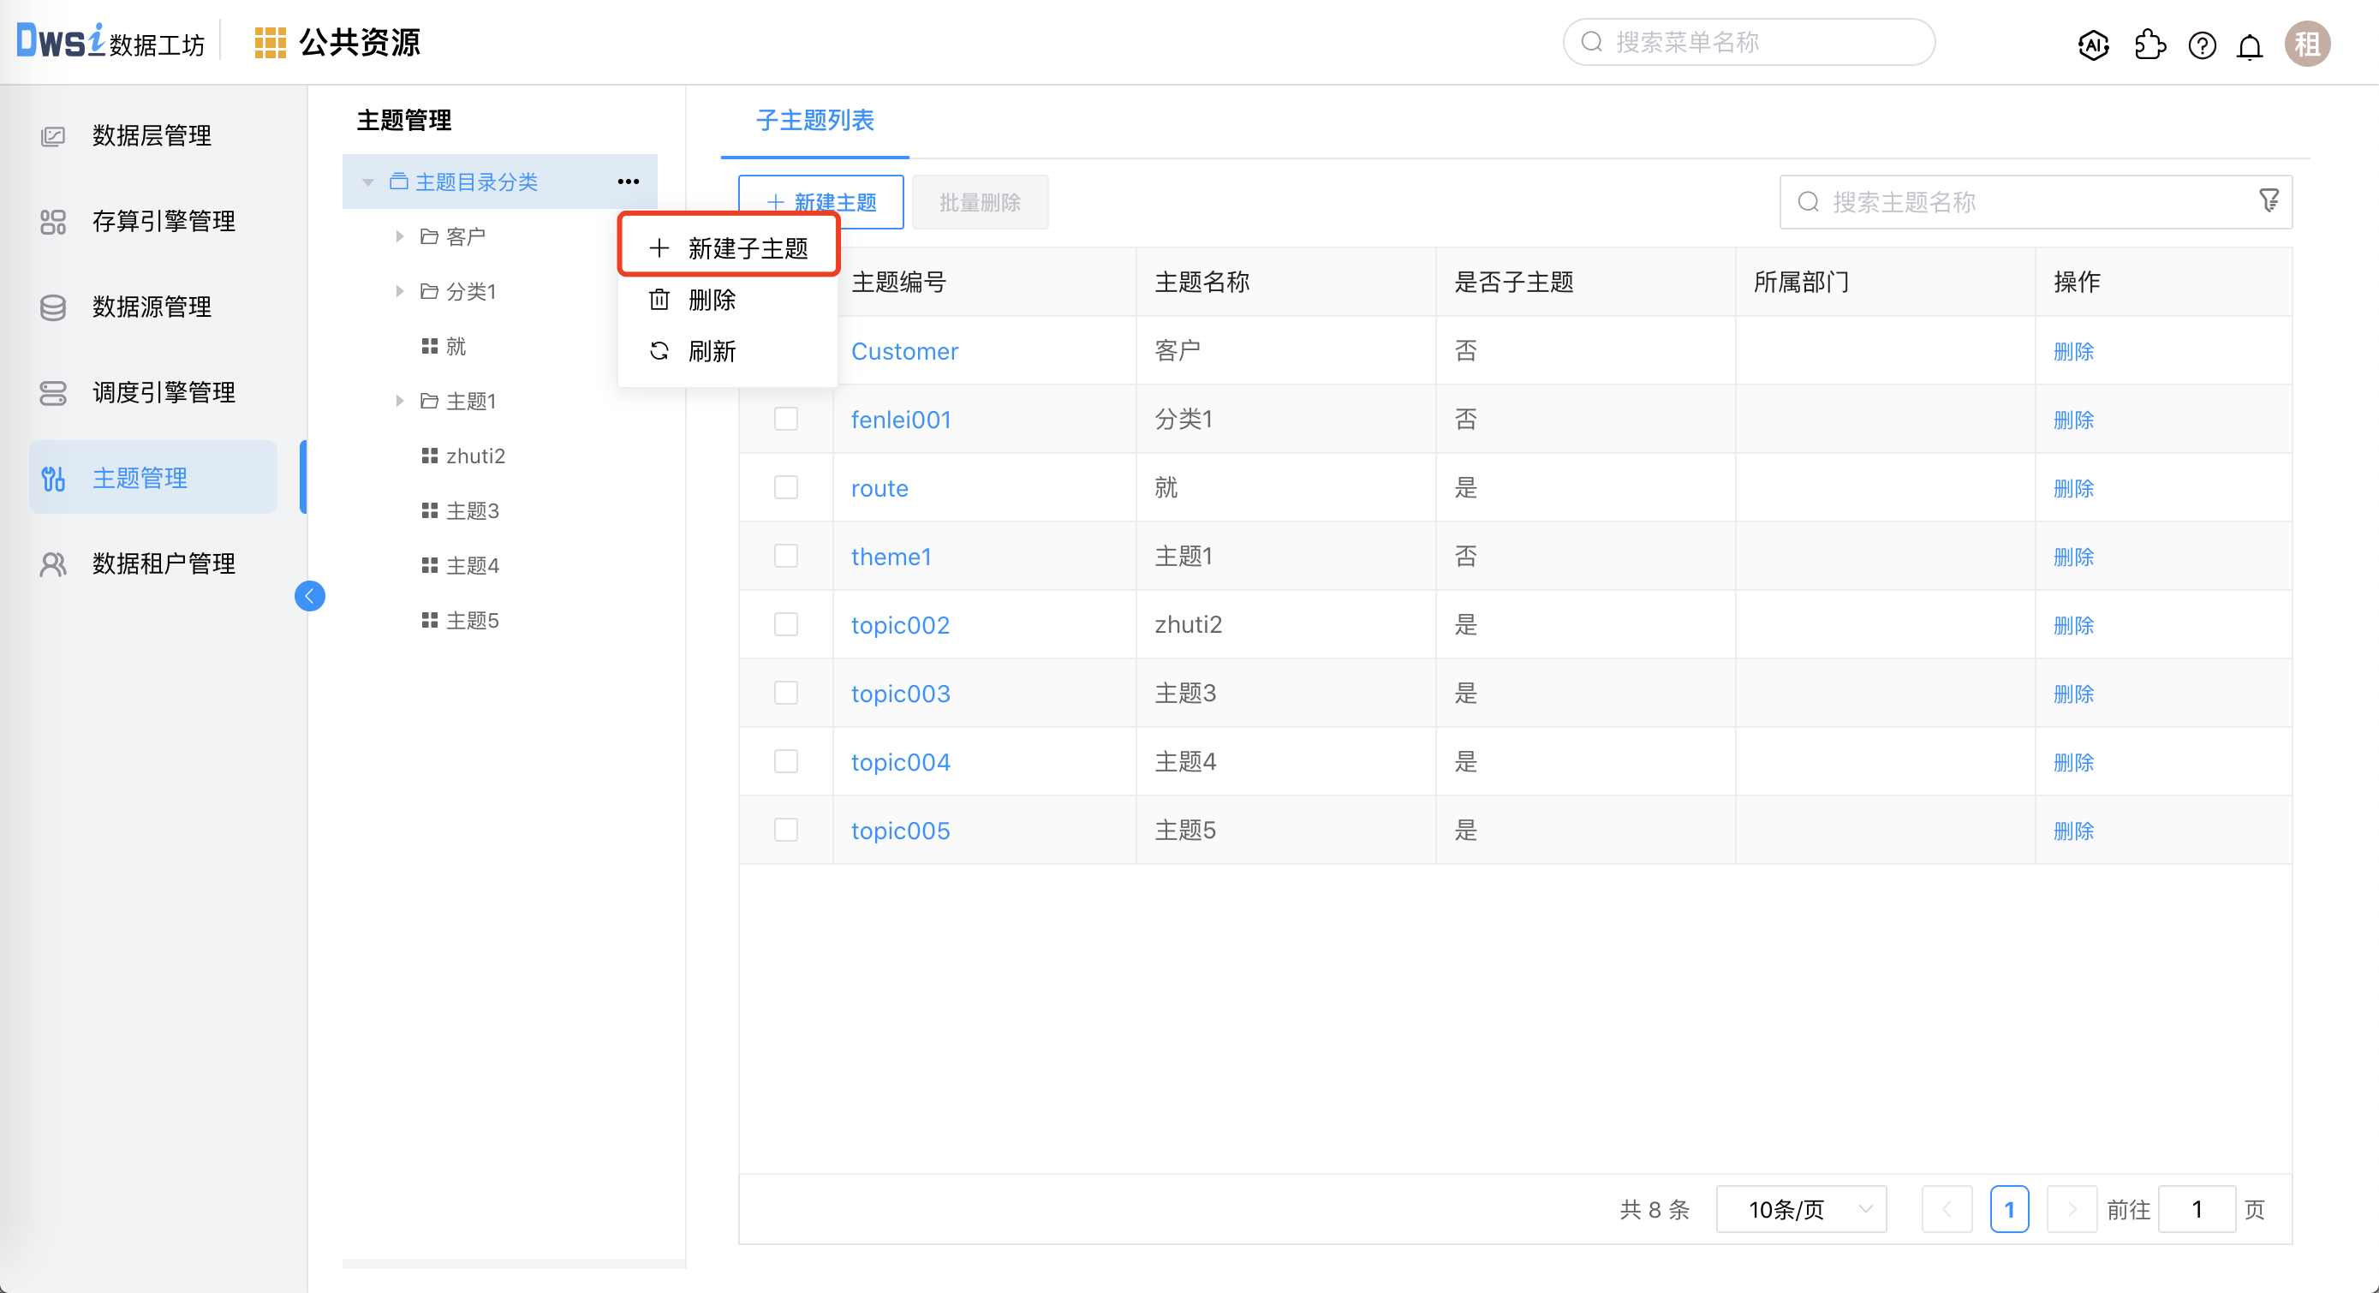2379x1293 pixels.
Task: Click the filter funnel icon
Action: (2269, 200)
